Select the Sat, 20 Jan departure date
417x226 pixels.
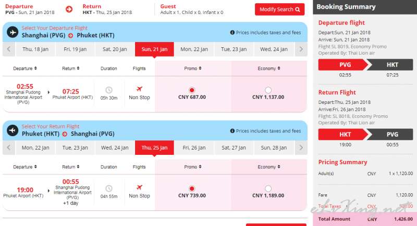point(115,49)
